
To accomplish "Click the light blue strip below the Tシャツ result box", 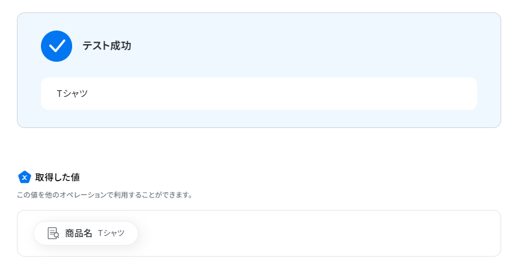I will pyautogui.click(x=260, y=118).
